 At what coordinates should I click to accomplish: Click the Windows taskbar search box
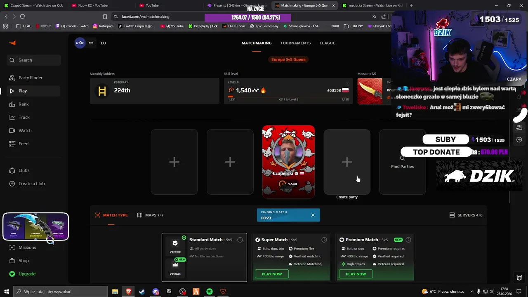(61, 292)
